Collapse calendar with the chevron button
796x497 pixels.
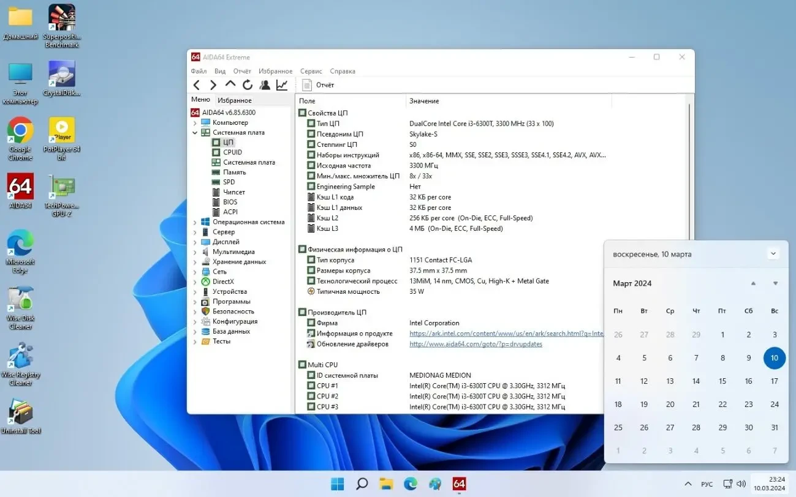point(773,254)
